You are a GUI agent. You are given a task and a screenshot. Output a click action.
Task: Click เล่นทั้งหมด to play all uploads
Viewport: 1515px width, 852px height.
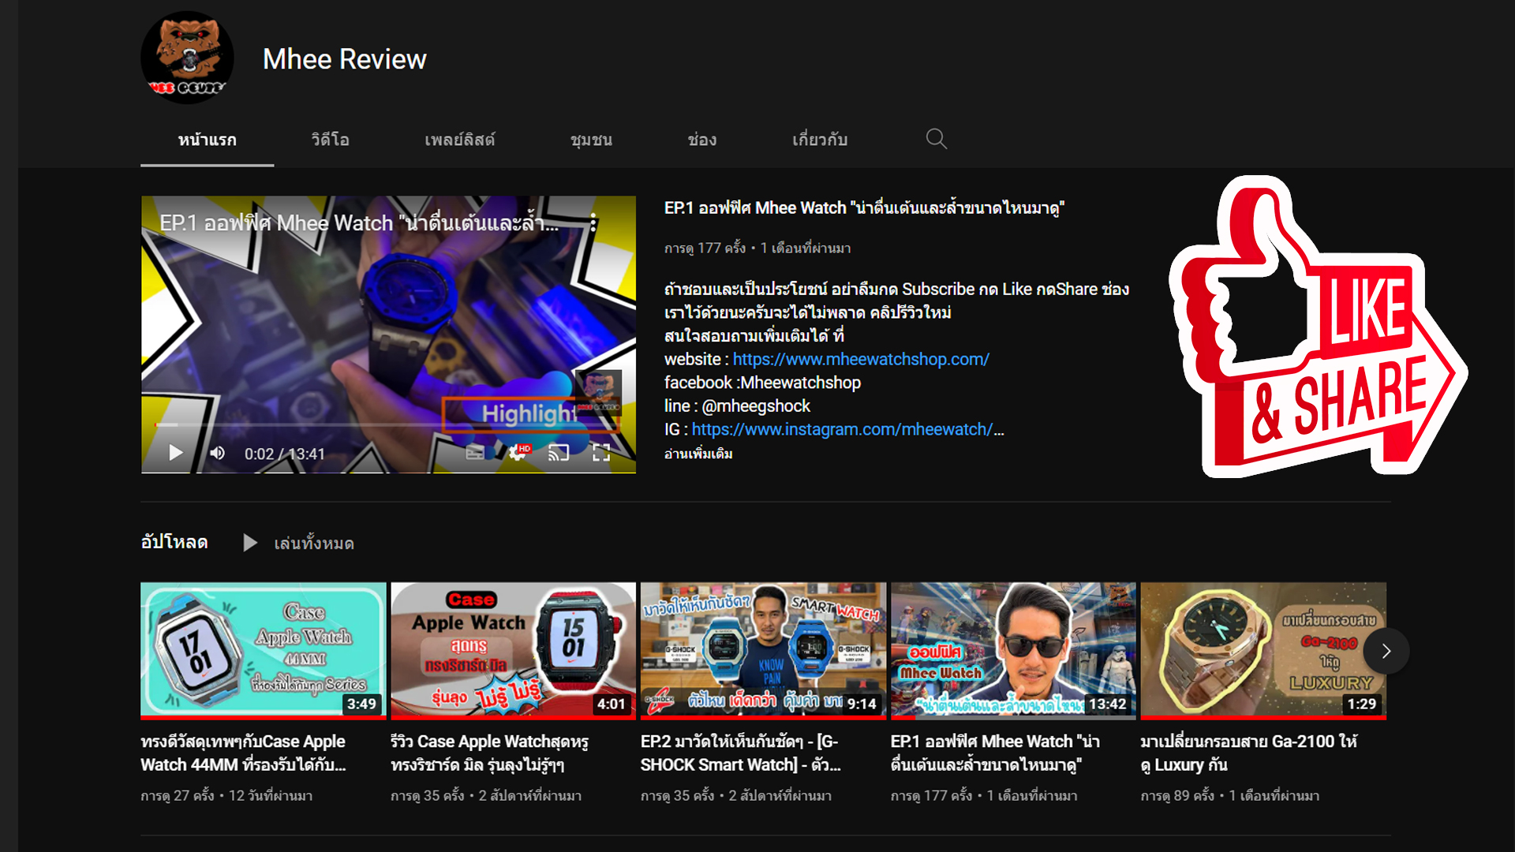point(314,543)
